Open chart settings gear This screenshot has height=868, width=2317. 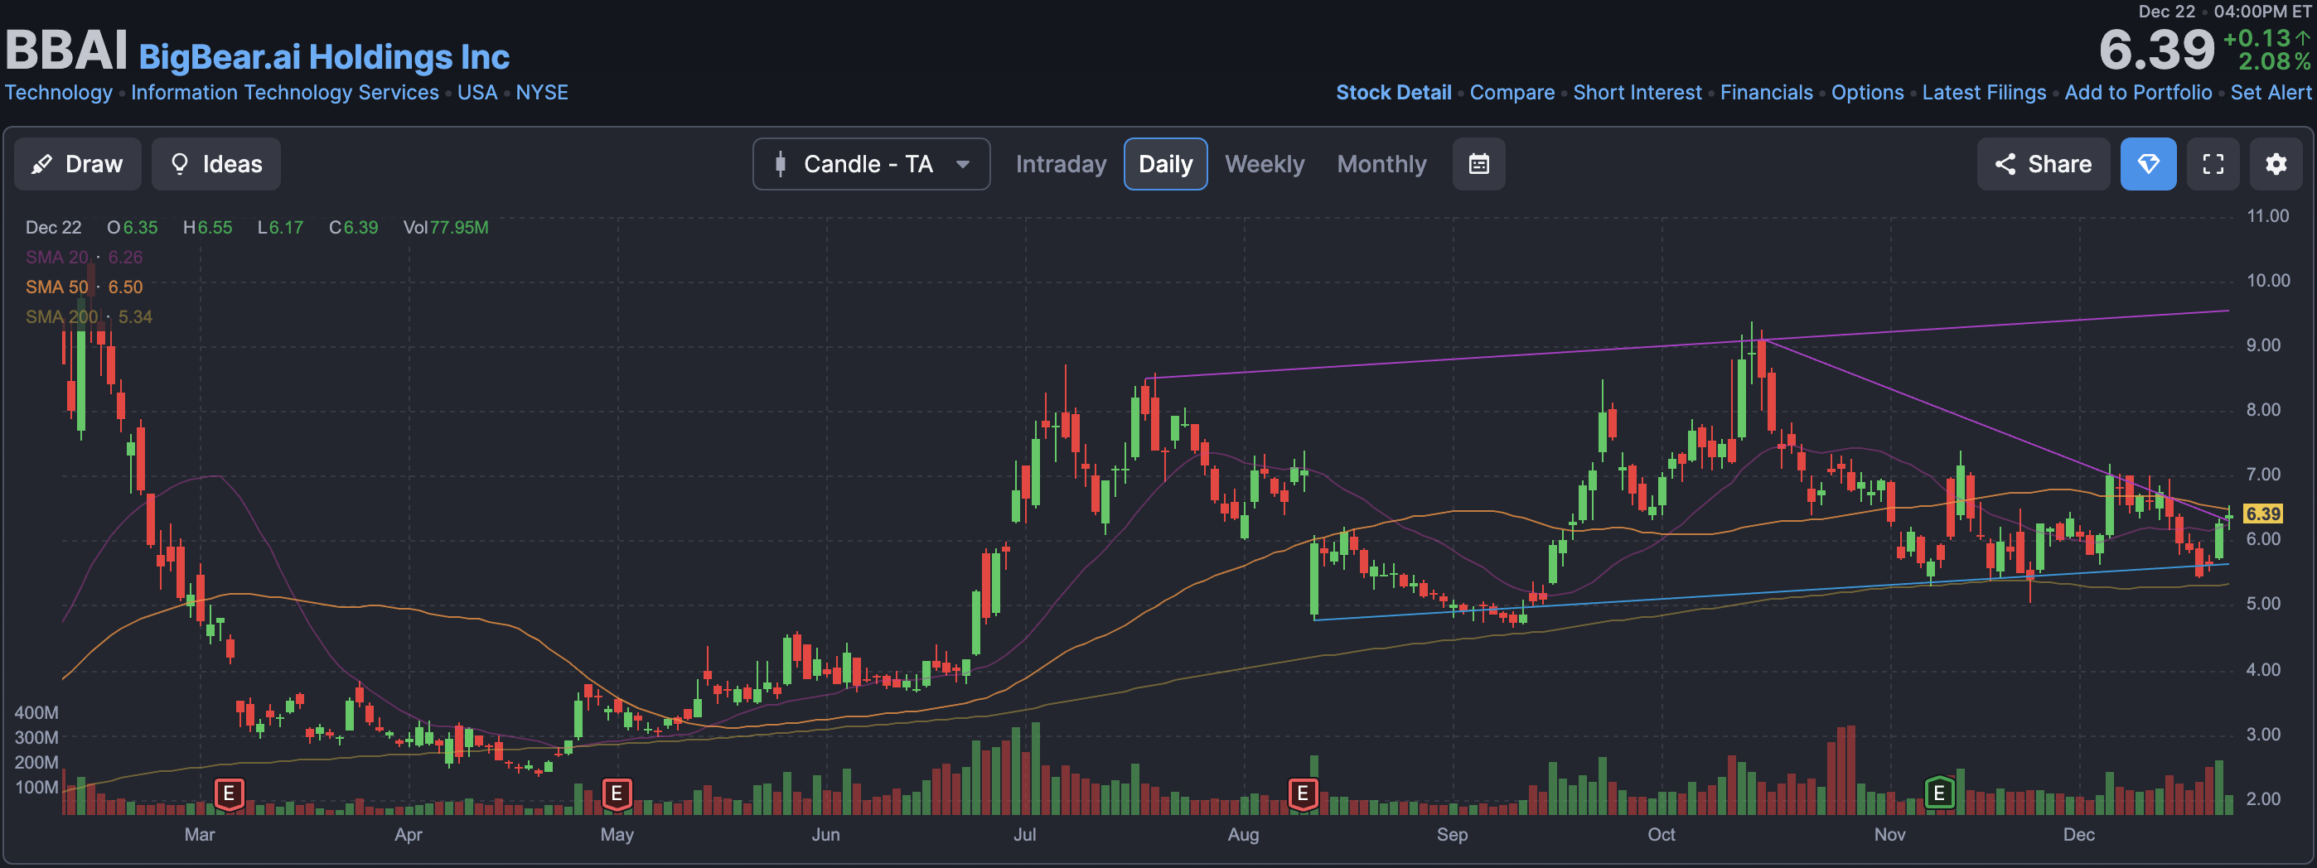pyautogui.click(x=2276, y=163)
